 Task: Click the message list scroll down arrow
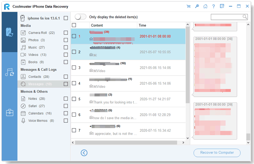pyautogui.click(x=188, y=138)
